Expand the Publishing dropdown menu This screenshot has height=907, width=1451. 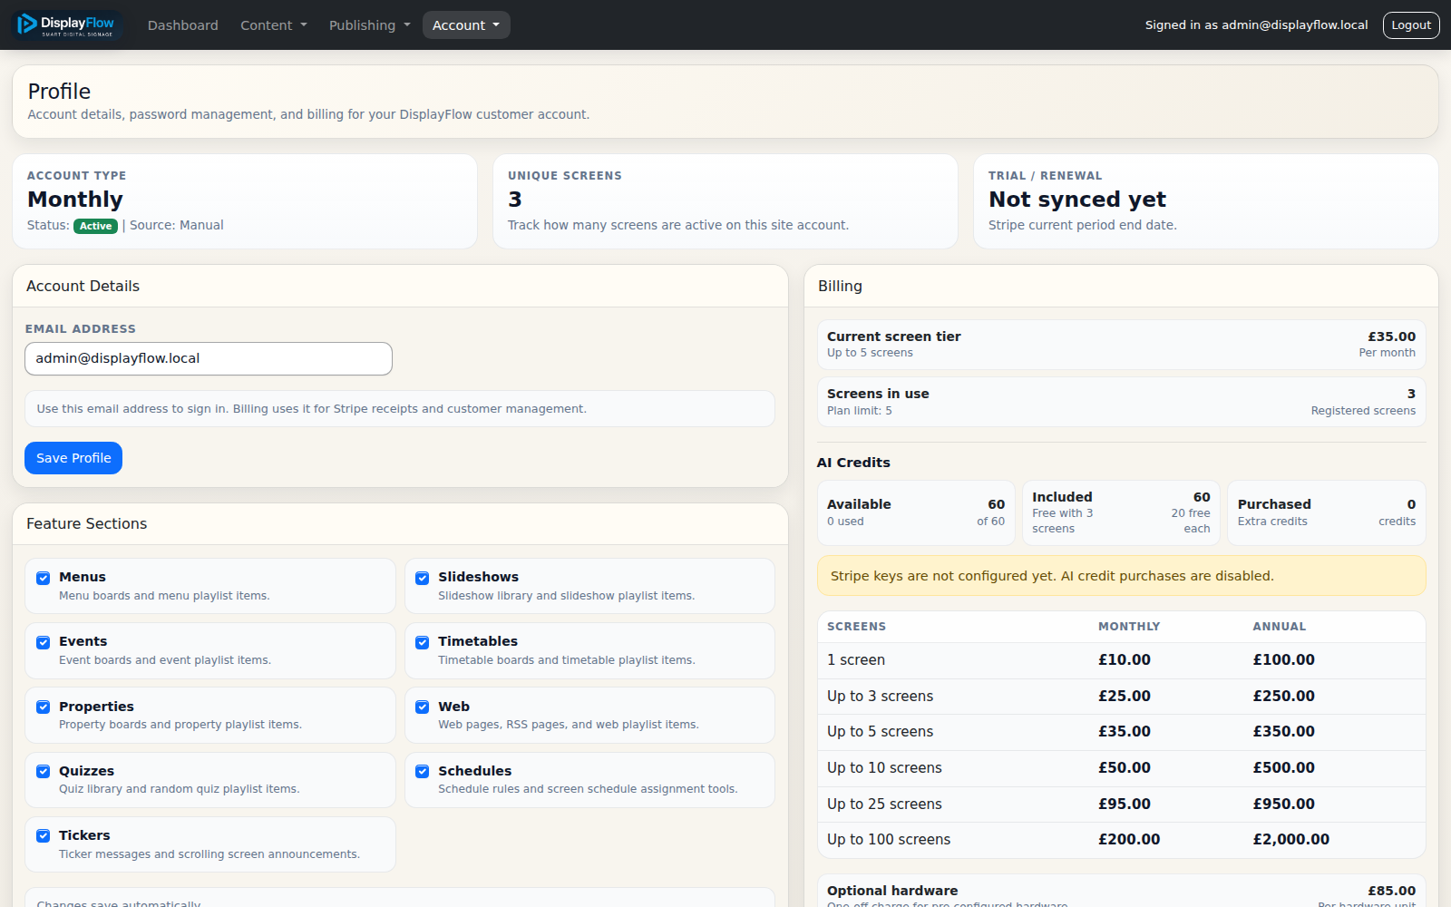pos(369,25)
